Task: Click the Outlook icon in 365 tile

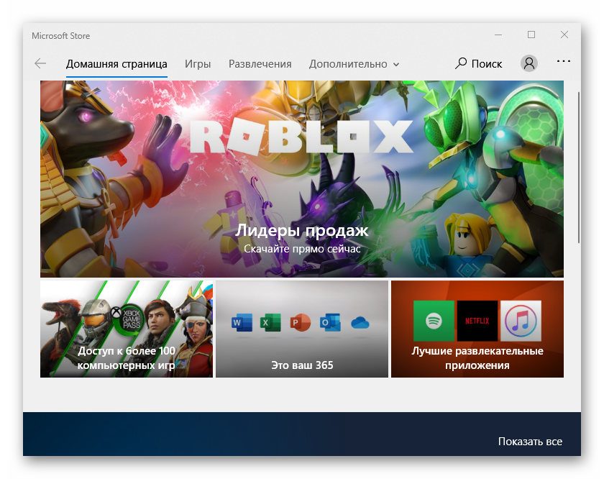Action: pyautogui.click(x=329, y=323)
